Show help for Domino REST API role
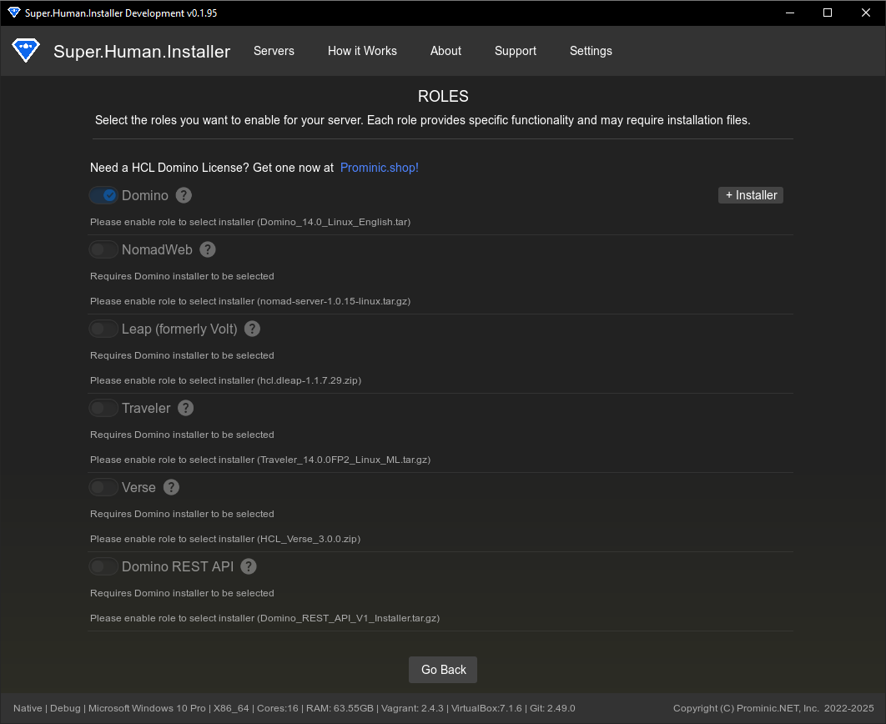The height and width of the screenshot is (724, 886). pos(248,566)
